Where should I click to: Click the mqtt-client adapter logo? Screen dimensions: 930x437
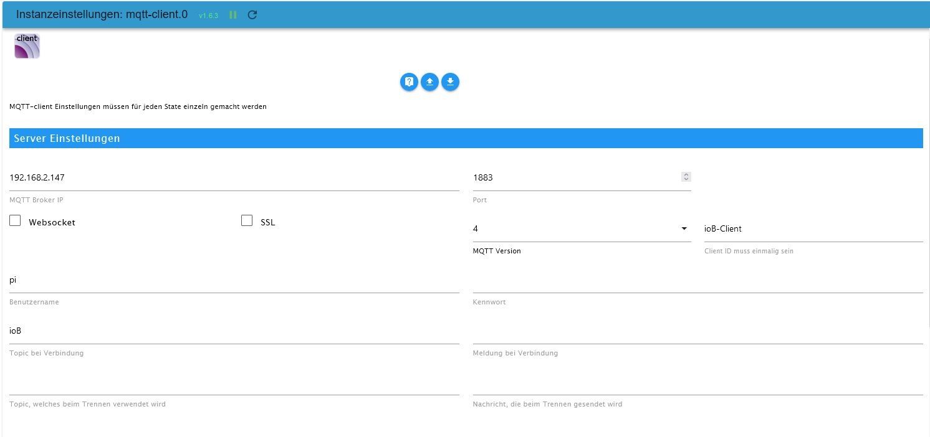click(27, 46)
